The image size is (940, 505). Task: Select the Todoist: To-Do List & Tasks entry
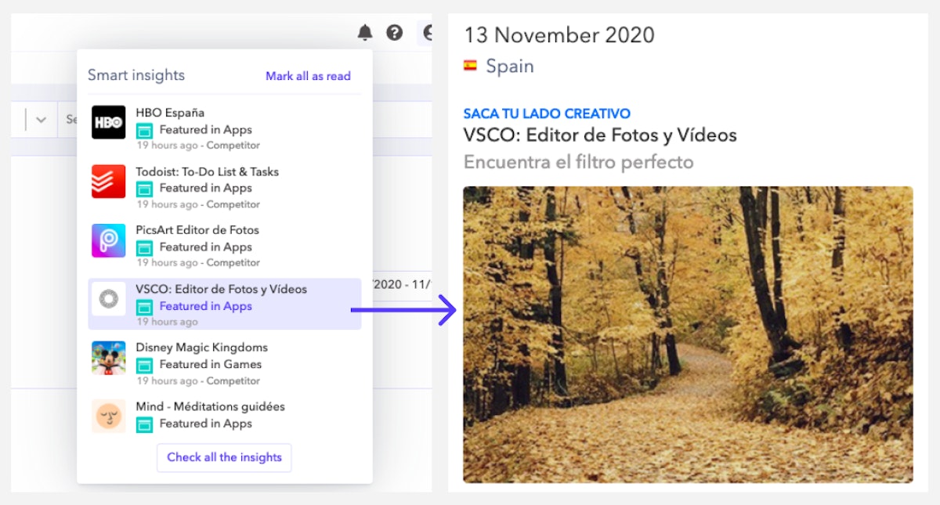(207, 171)
